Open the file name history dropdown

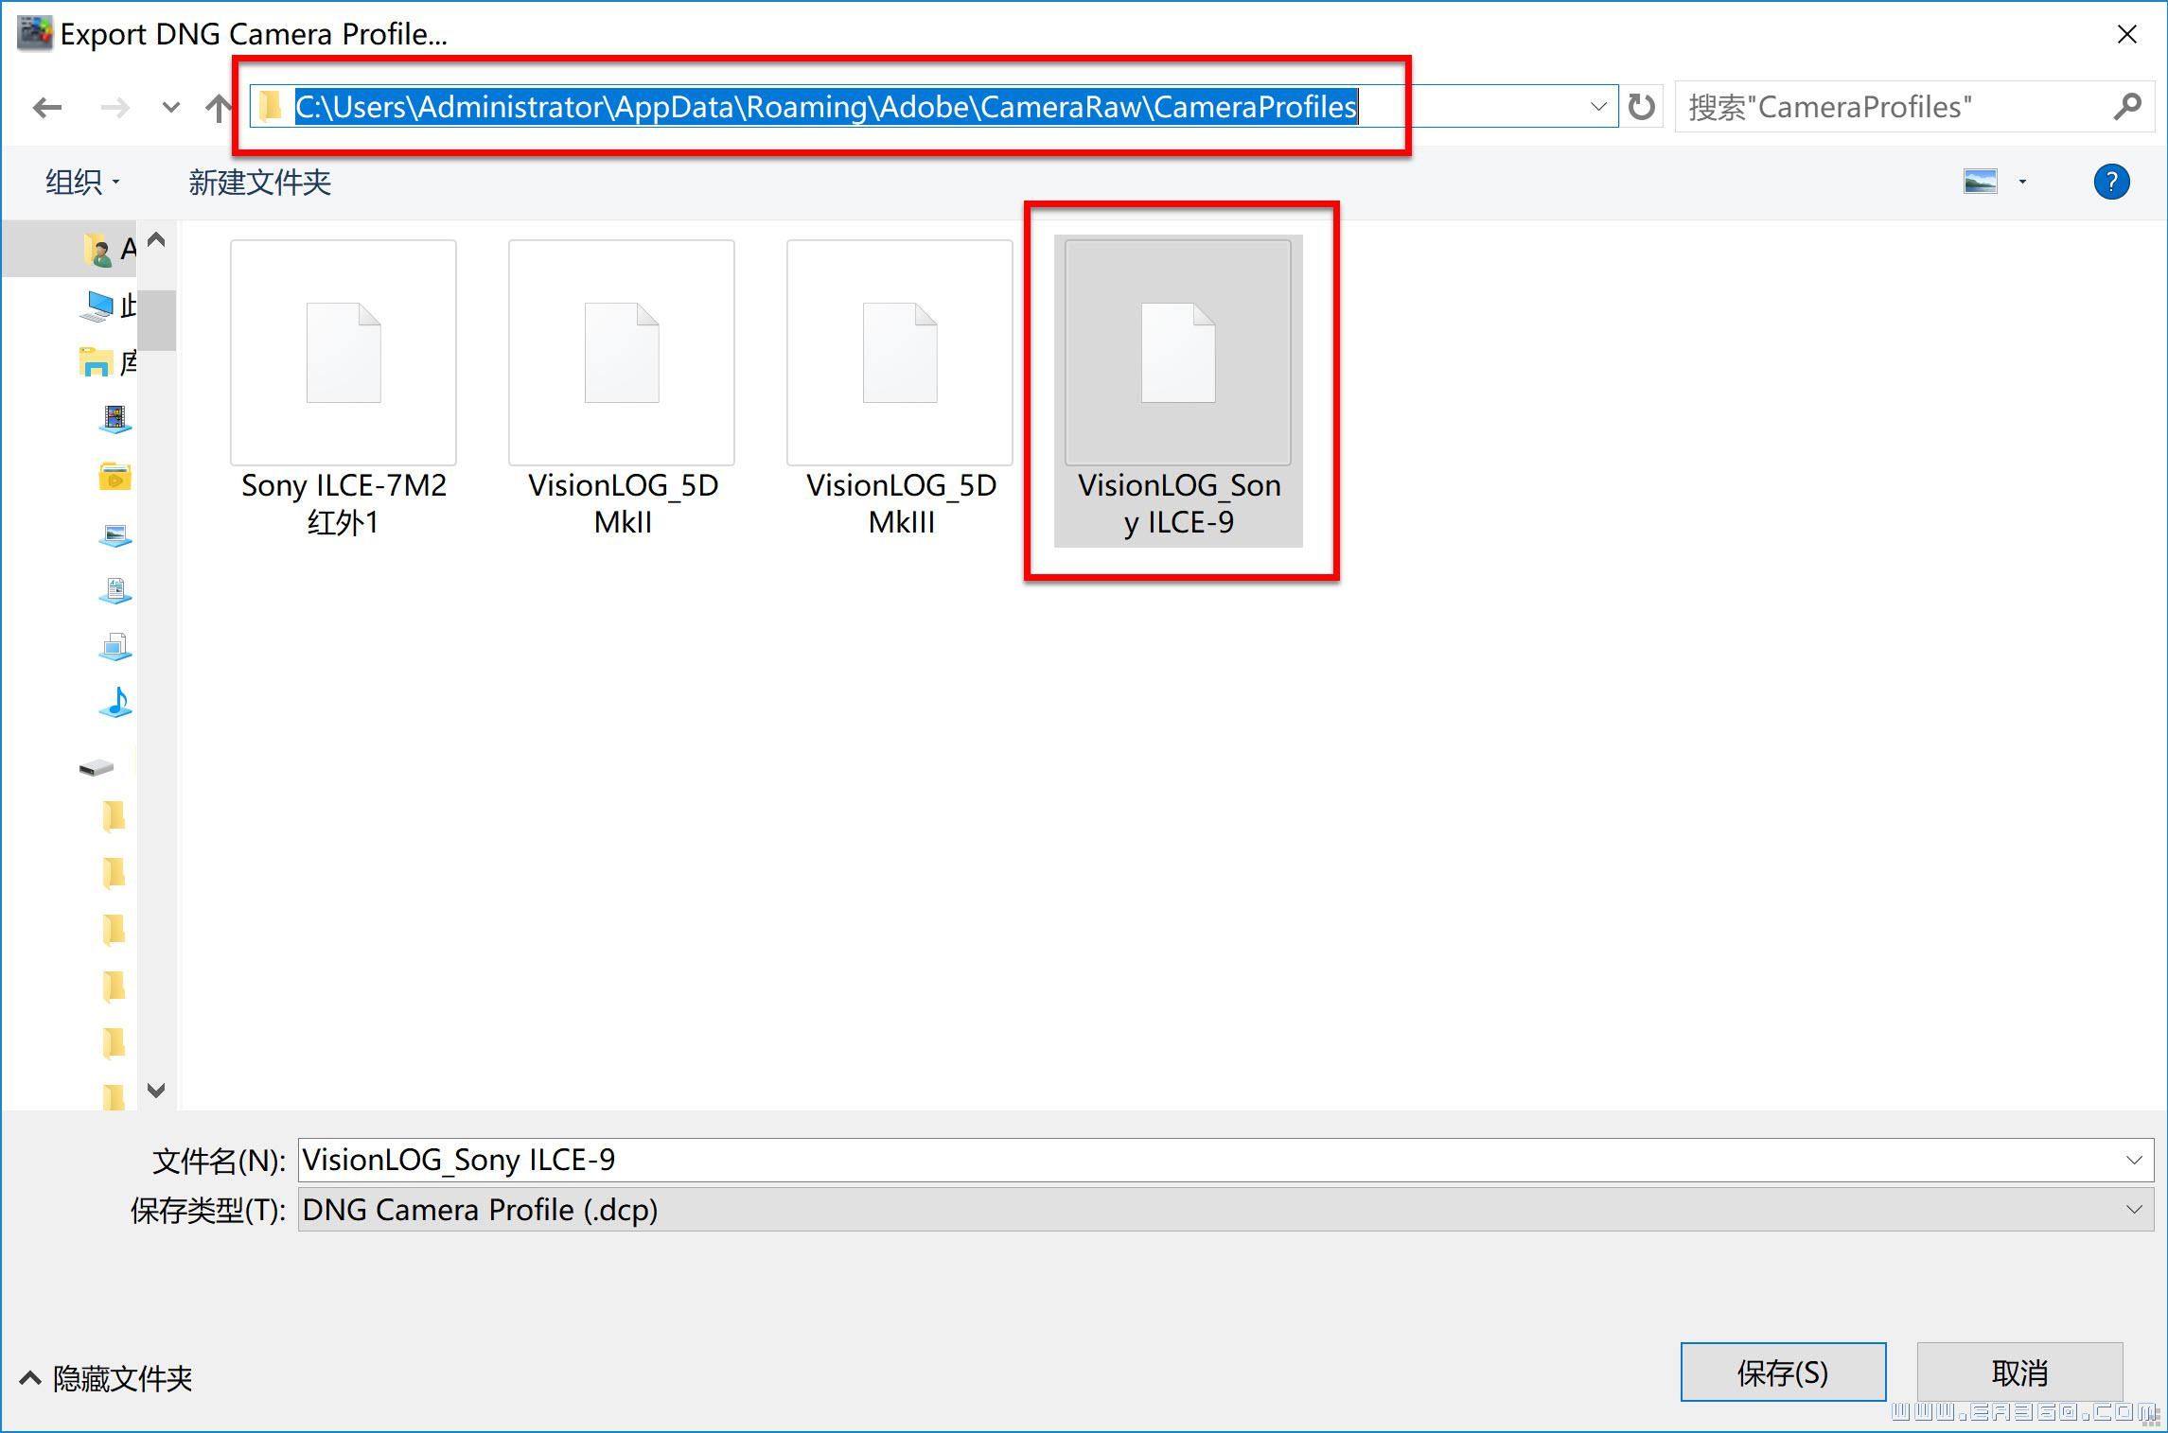[2133, 1160]
